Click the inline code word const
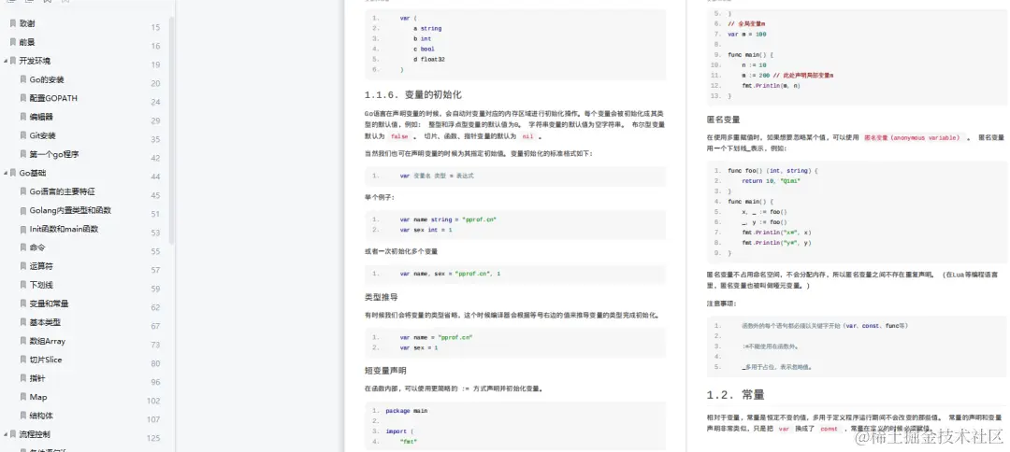The image size is (1010, 452). coord(829,429)
